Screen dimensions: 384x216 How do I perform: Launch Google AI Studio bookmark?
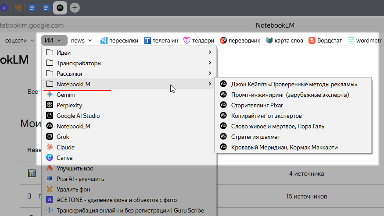tap(78, 116)
